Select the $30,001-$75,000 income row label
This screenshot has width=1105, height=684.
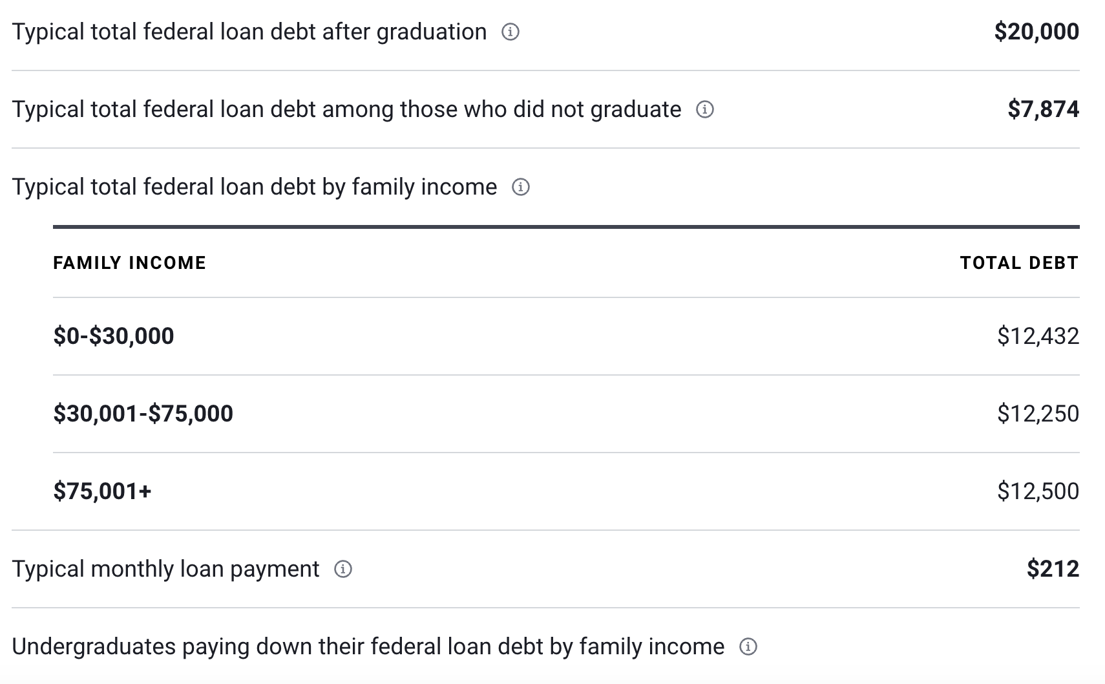pyautogui.click(x=143, y=414)
